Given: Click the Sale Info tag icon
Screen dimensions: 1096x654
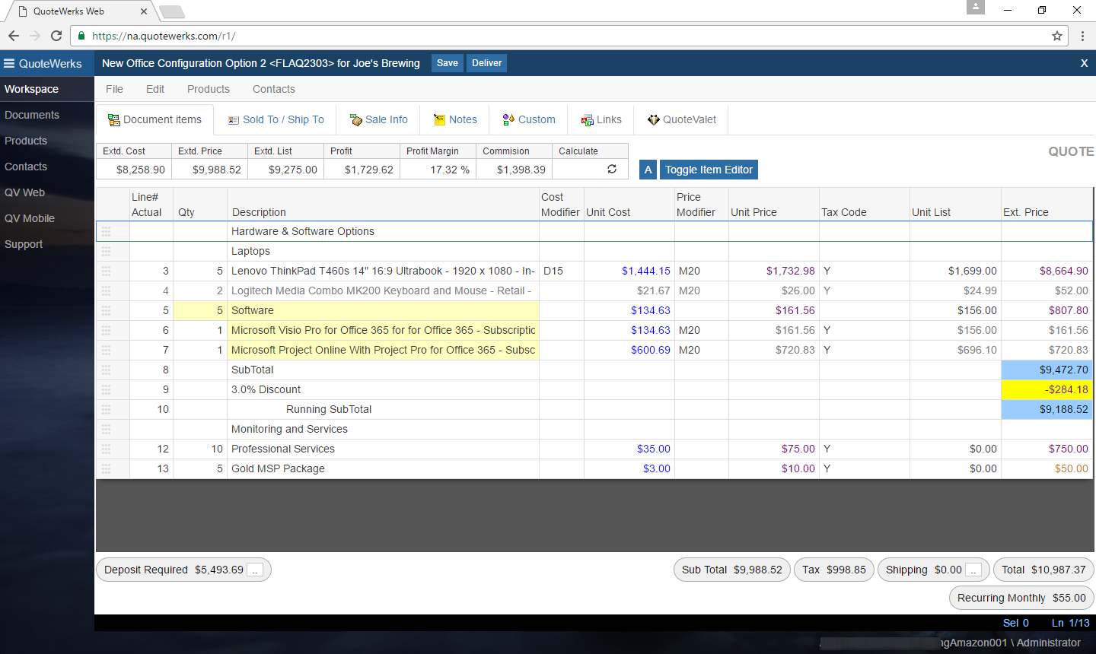Looking at the screenshot, I should [355, 119].
